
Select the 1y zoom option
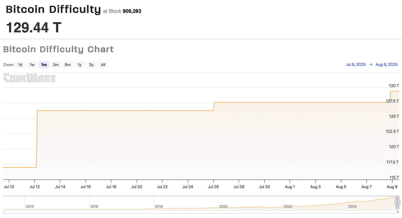pyautogui.click(x=79, y=65)
